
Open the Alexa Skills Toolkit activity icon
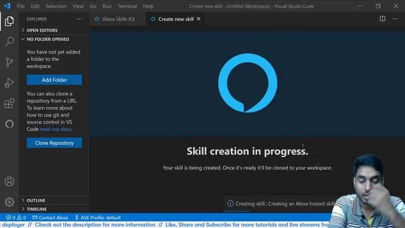point(9,124)
